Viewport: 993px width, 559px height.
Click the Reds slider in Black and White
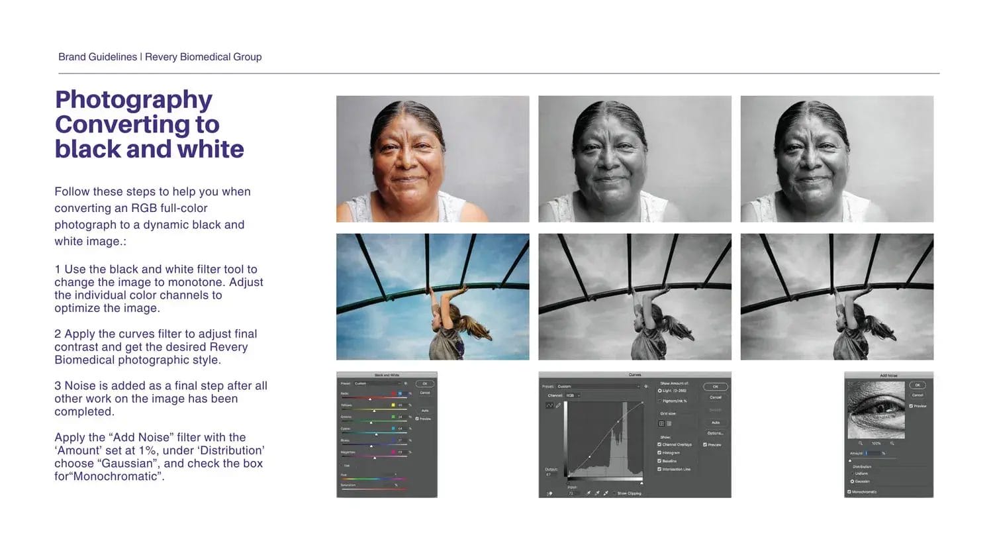tap(370, 399)
